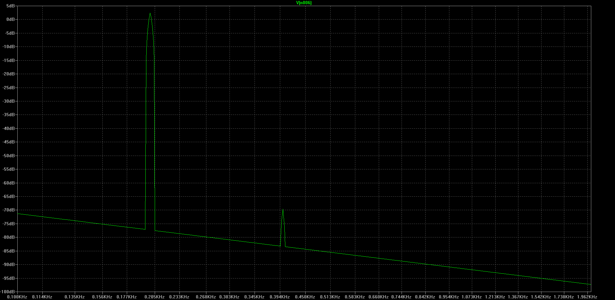Screen dimensions: 615x300
Task: Click the 1.367KHz frequency label
Action: 518,297
